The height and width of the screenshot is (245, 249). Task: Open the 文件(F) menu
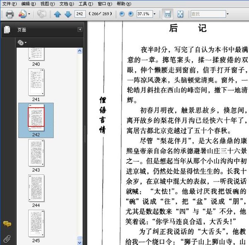click(10, 4)
